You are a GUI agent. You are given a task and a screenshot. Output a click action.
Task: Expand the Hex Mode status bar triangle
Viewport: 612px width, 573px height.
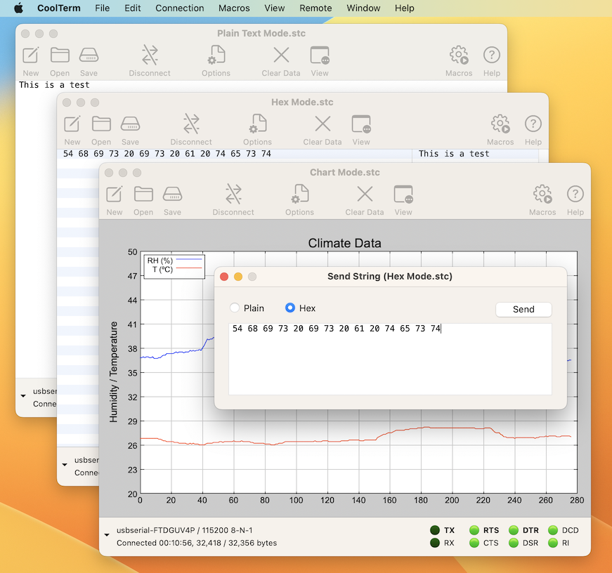pos(65,464)
